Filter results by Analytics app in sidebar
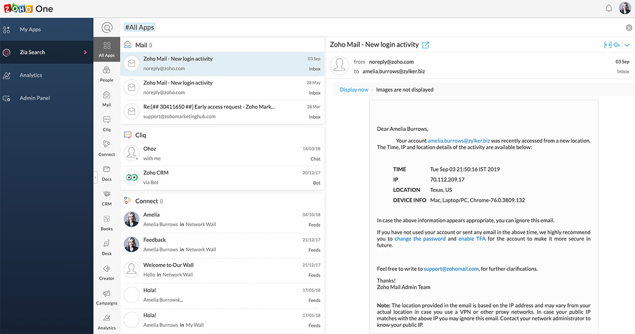Screen dimensions: 635x334 pyautogui.click(x=107, y=322)
